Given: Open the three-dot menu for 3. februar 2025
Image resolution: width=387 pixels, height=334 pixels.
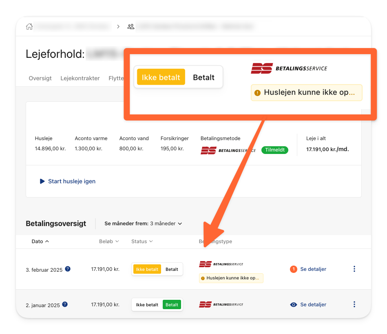Looking at the screenshot, I should 354,269.
